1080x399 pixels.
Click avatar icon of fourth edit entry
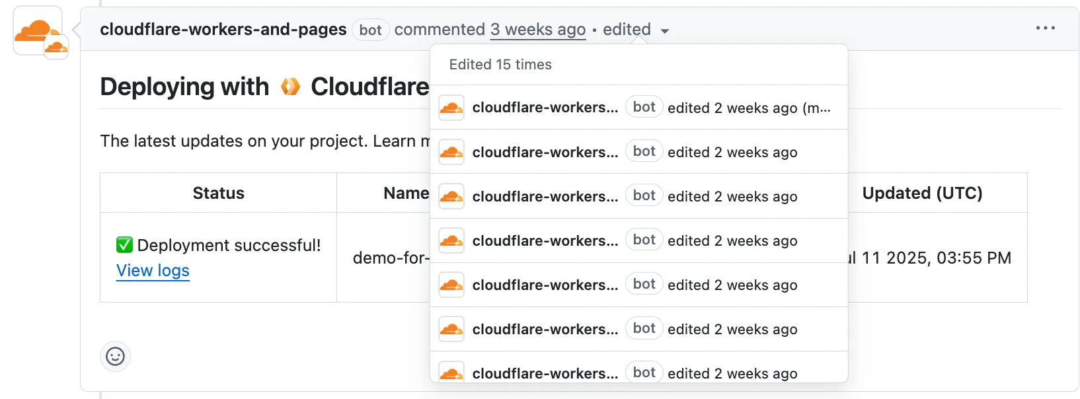click(451, 240)
